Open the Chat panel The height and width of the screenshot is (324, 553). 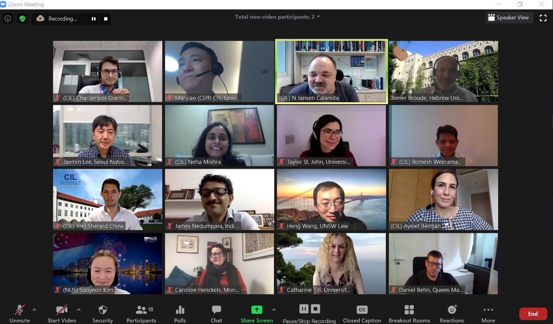coord(216,313)
